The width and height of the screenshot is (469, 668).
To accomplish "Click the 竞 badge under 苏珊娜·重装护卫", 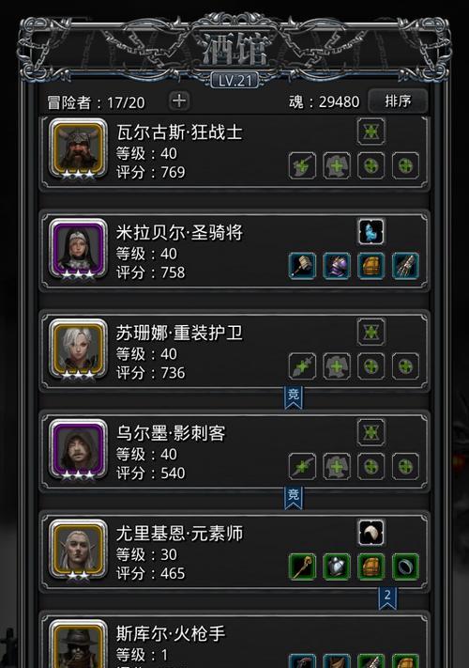I will 294,398.
